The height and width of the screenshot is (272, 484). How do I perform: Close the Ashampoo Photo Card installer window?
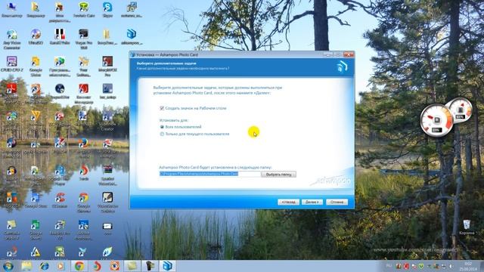pyautogui.click(x=349, y=54)
